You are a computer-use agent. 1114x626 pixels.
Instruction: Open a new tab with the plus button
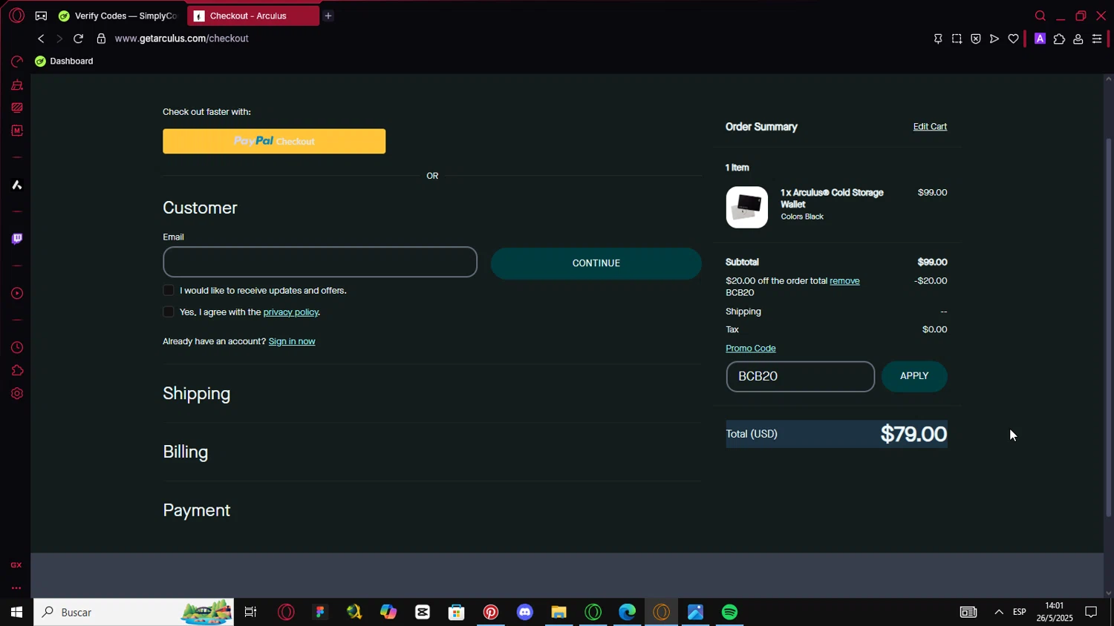pos(328,16)
